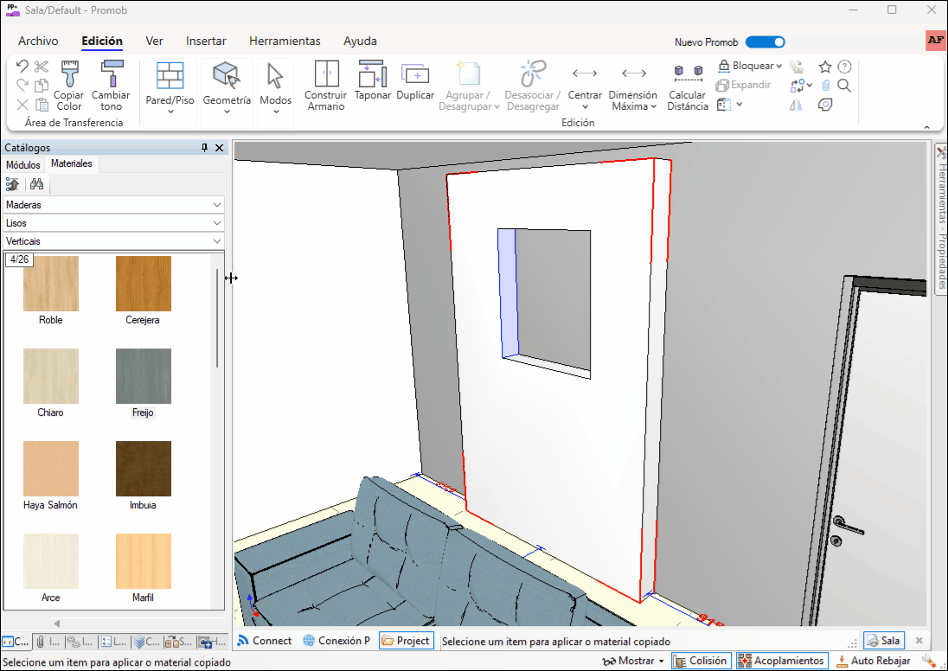Click the Taponar tool
Screen dimensions: 948x671
pos(373,83)
